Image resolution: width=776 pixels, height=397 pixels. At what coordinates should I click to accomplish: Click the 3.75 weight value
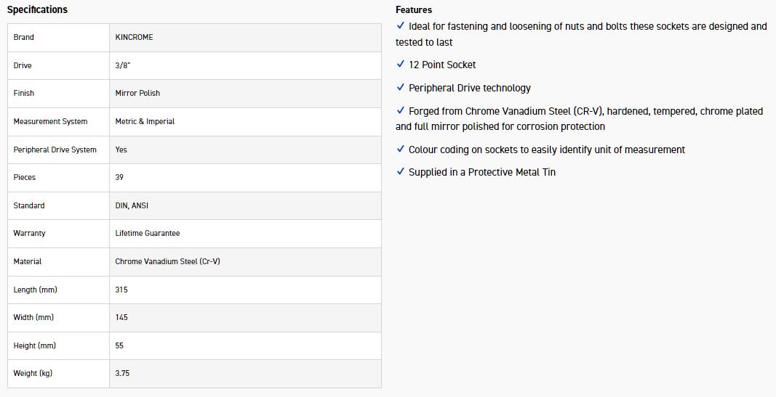[122, 373]
